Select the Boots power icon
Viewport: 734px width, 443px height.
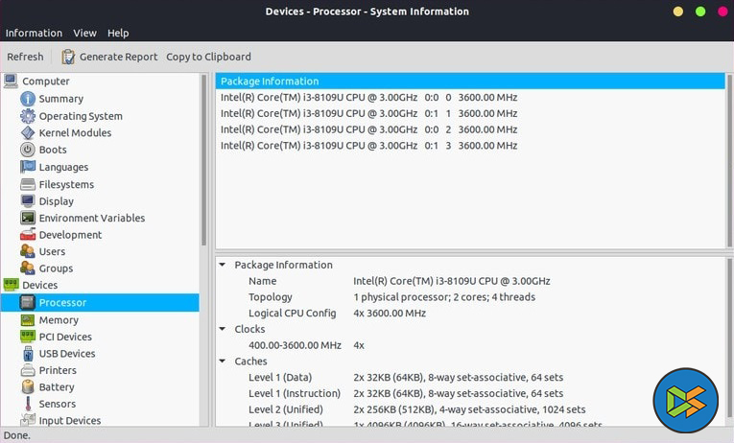(28, 150)
